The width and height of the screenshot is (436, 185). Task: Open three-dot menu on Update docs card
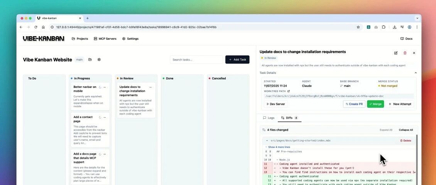point(150,87)
